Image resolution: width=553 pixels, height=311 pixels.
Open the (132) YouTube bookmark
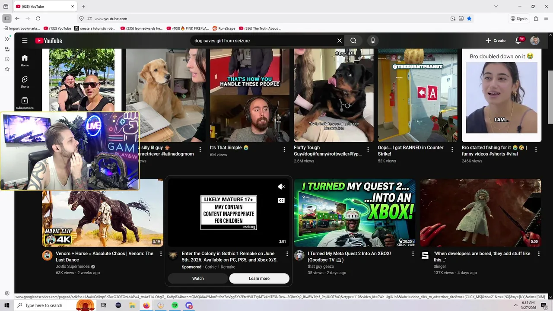click(57, 29)
